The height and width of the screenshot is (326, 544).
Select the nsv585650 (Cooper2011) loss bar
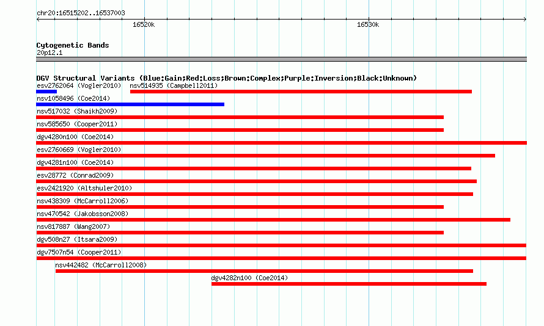pyautogui.click(x=240, y=130)
